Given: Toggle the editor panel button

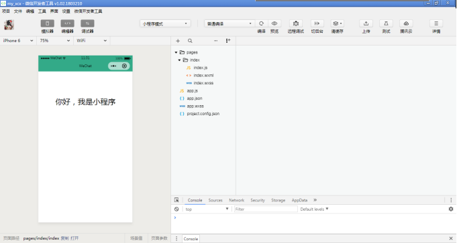Looking at the screenshot, I should coord(67,23).
